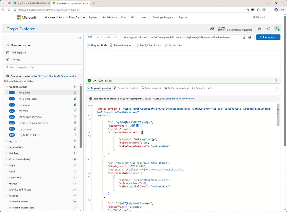Expand the Batching category

pyautogui.click(x=7, y=153)
